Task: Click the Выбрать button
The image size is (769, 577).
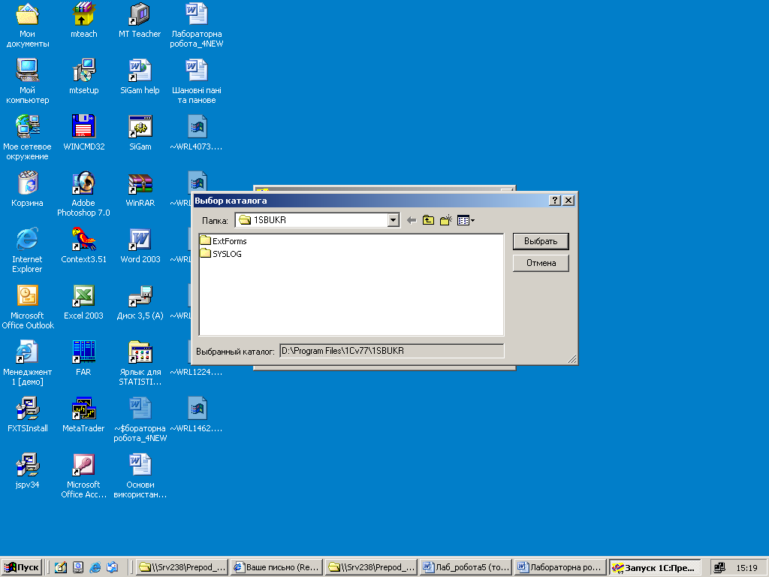Action: click(x=541, y=241)
